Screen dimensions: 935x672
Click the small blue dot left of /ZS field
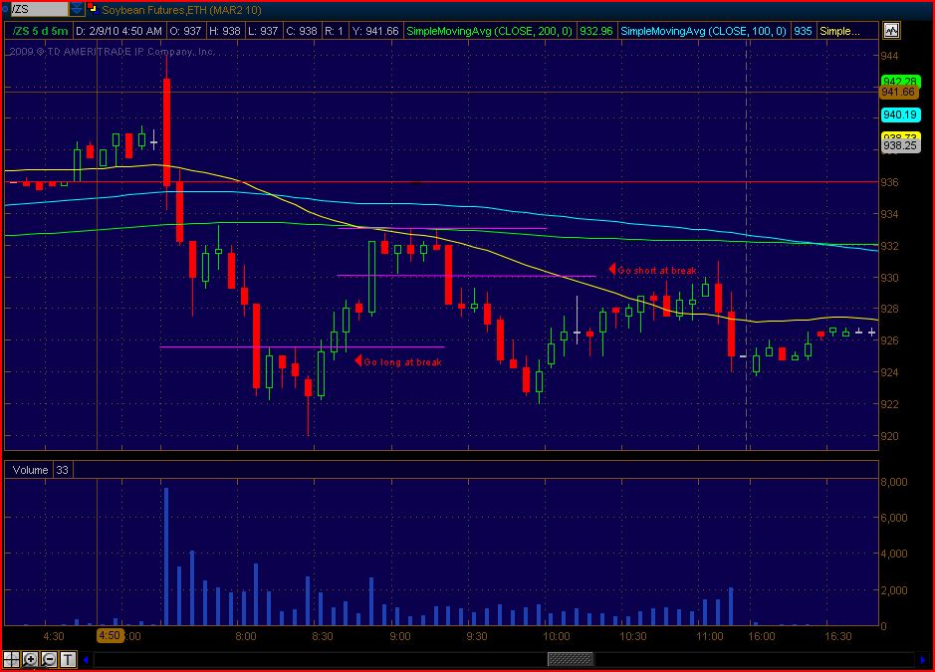pyautogui.click(x=5, y=9)
